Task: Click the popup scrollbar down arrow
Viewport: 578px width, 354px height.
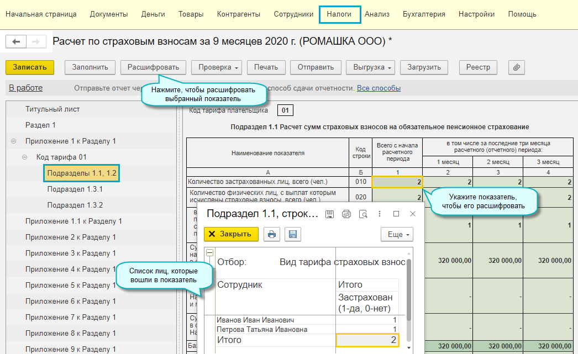Action: 409,348
